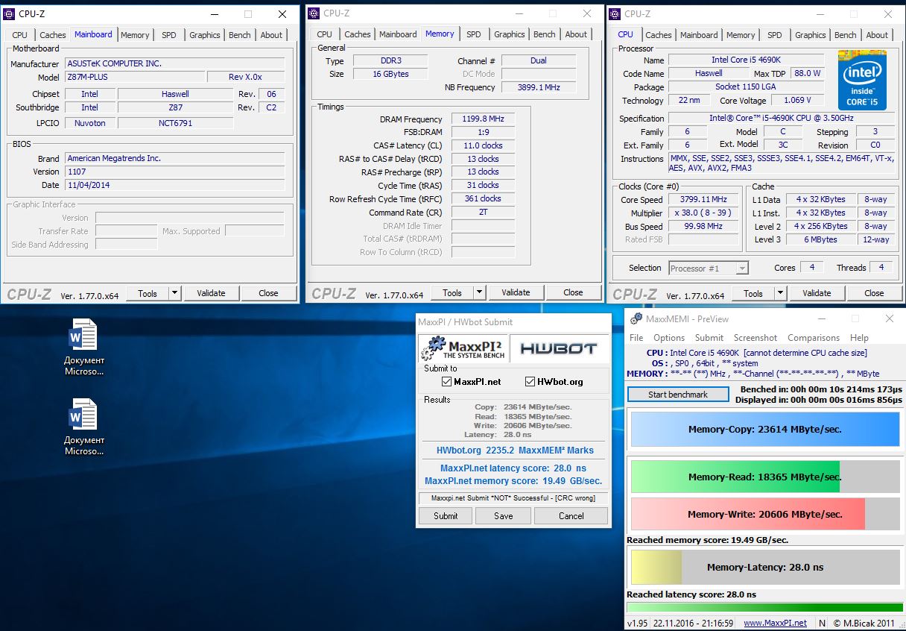906x631 pixels.
Task: Select CPU tab in Mainboard window
Action: [20, 35]
